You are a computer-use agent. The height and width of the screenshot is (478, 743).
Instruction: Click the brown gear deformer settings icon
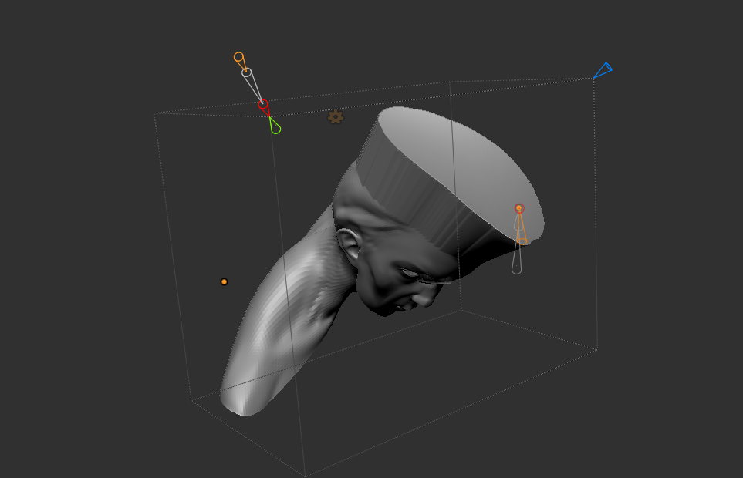(x=336, y=117)
